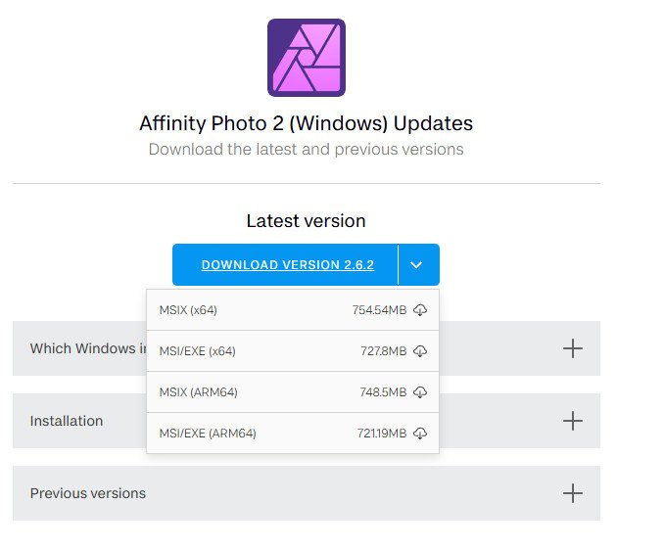Click the Affinity Photo 2 app logo

[306, 58]
